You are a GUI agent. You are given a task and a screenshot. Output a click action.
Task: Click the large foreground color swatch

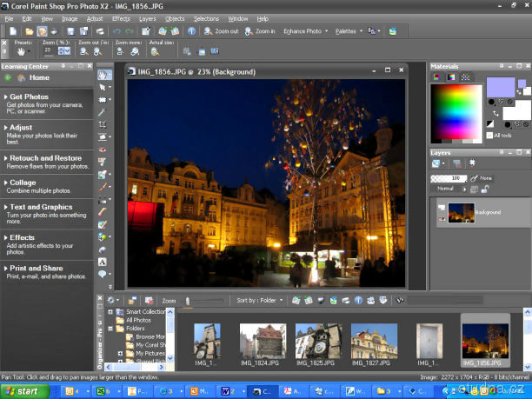(500, 86)
